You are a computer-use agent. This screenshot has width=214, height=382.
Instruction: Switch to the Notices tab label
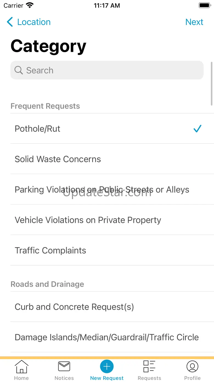[64, 378]
